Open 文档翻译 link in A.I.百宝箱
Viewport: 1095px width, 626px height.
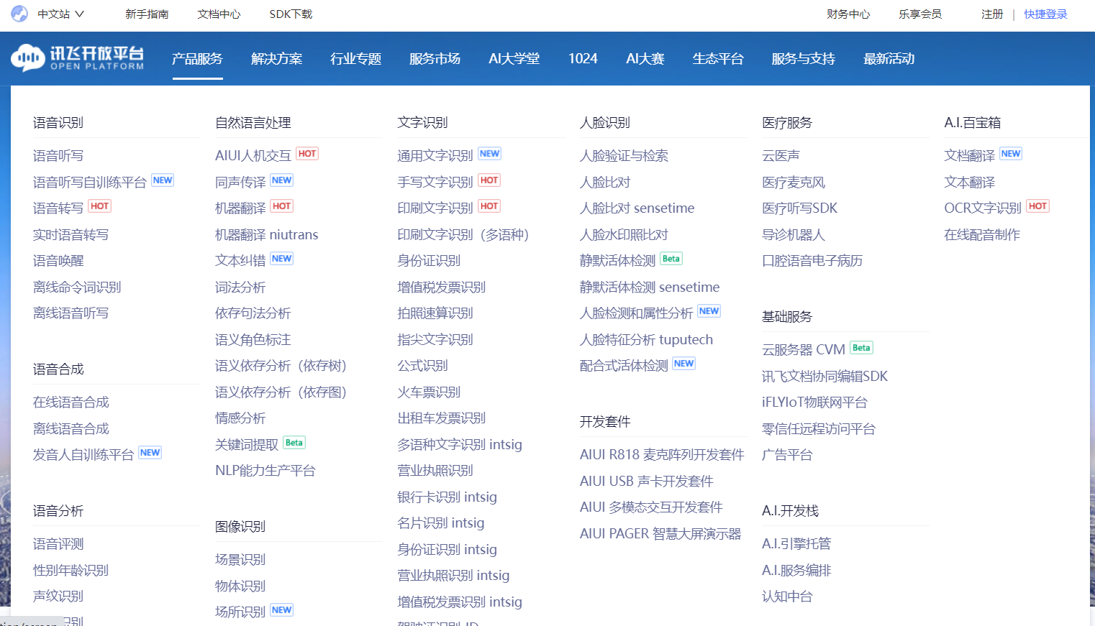point(969,155)
